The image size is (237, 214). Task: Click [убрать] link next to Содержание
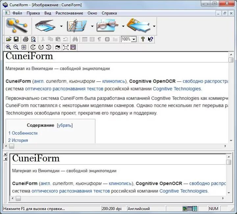pos(65,125)
